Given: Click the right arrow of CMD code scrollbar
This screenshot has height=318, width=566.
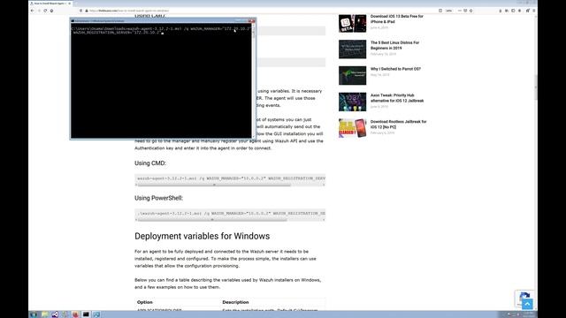Looking at the screenshot, I should point(324,185).
